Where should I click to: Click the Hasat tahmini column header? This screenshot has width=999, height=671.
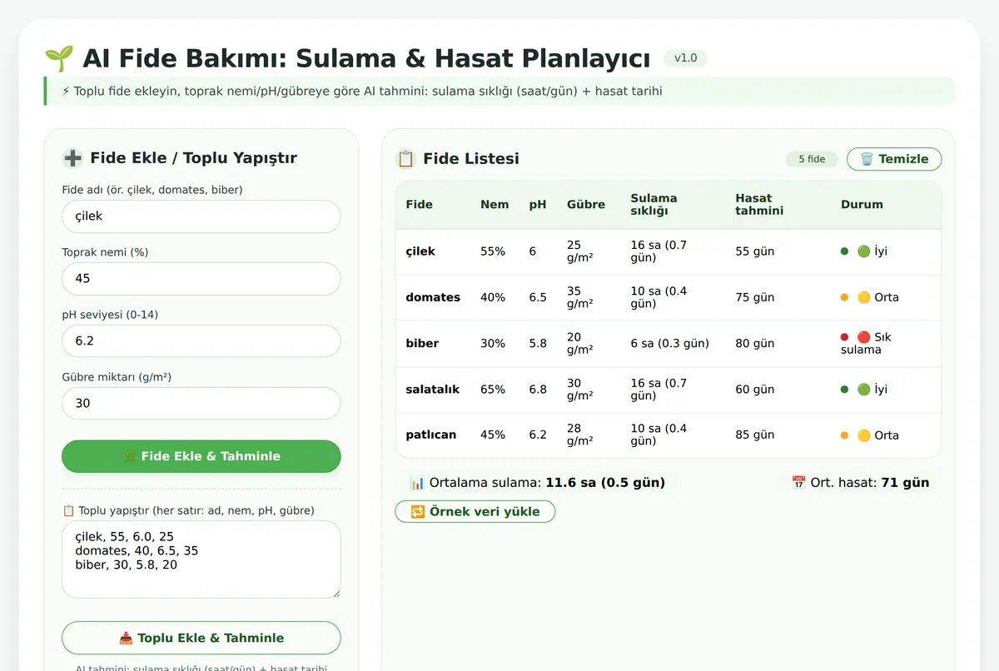point(759,205)
